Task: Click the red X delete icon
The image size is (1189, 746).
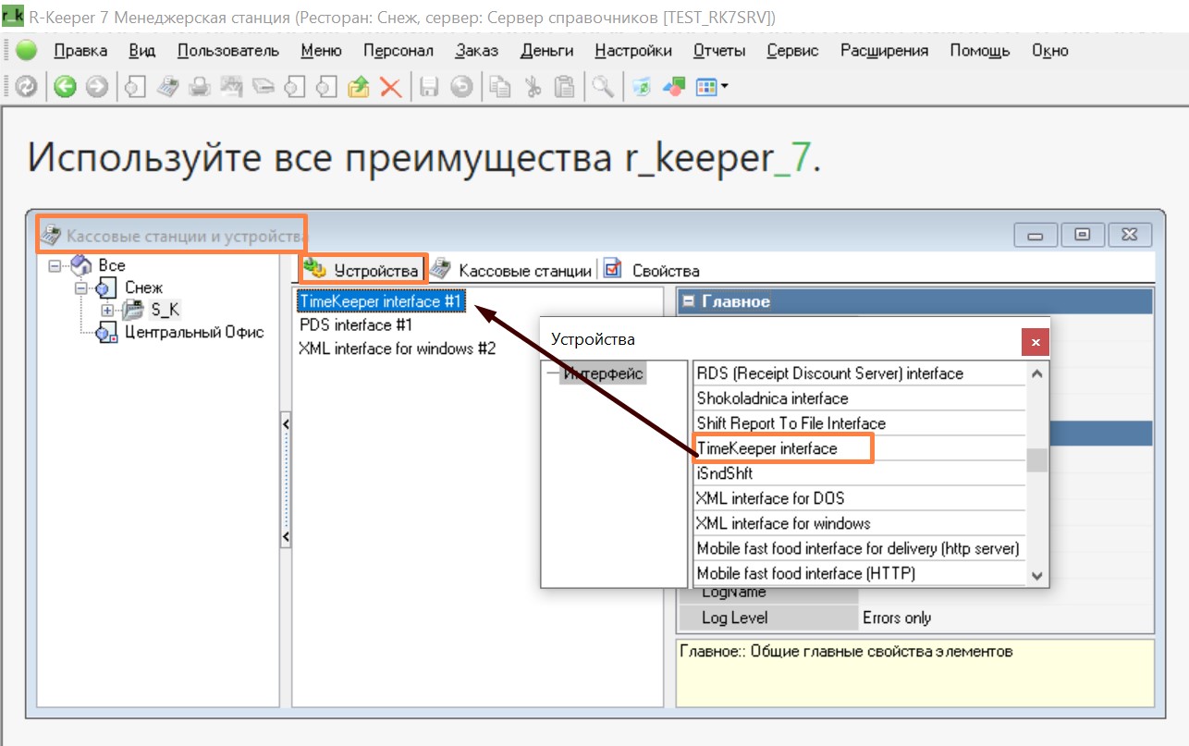Action: tap(390, 87)
